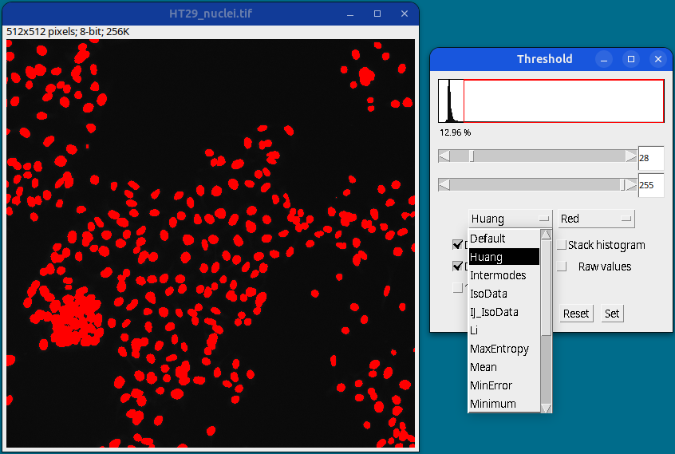Screen dimensions: 675x454
Task: Click the maximum threshold slider thumb
Action: [623, 185]
